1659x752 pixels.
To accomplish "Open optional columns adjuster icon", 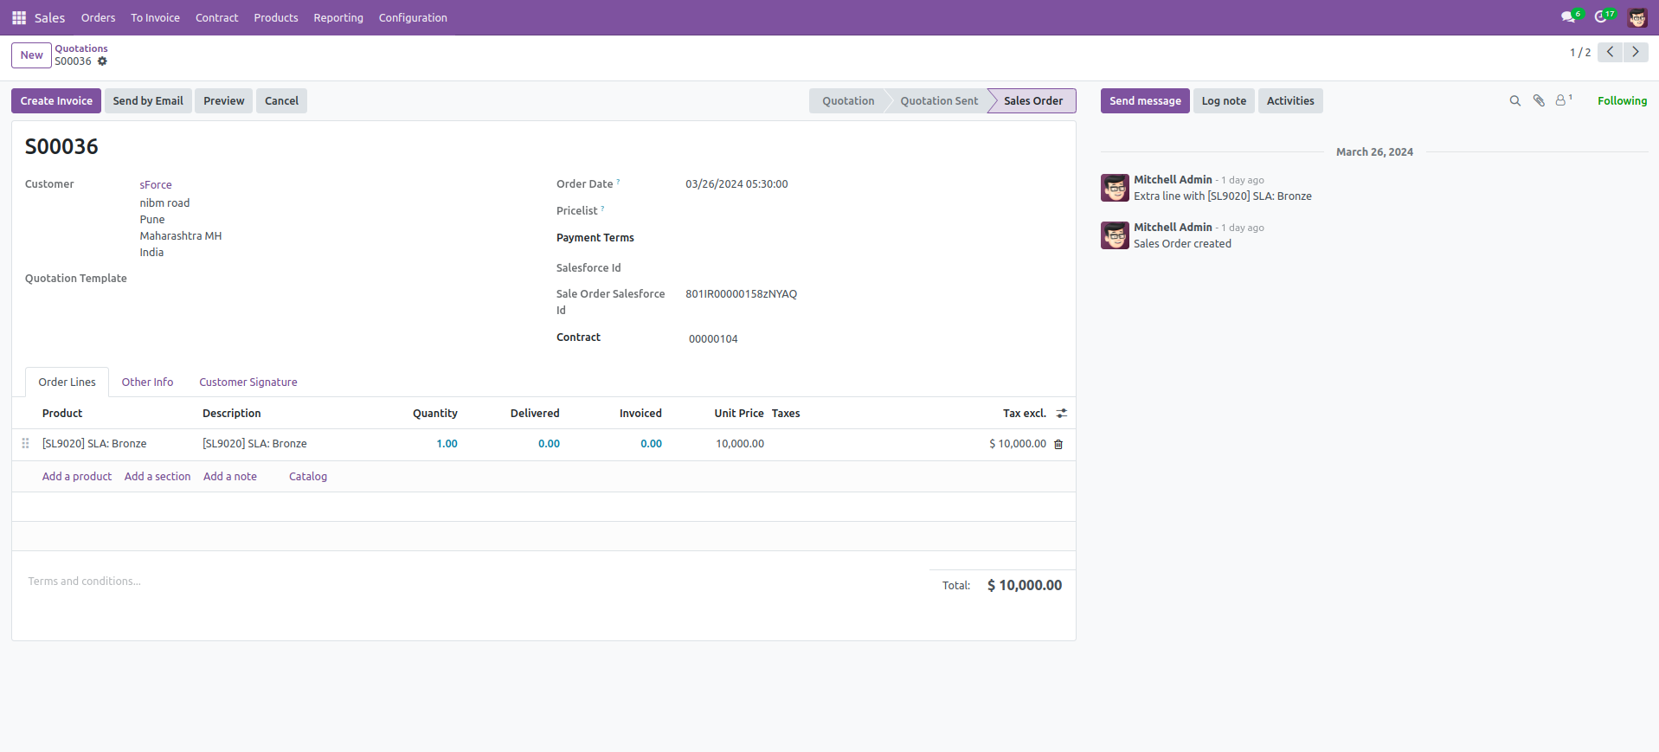I will point(1062,414).
